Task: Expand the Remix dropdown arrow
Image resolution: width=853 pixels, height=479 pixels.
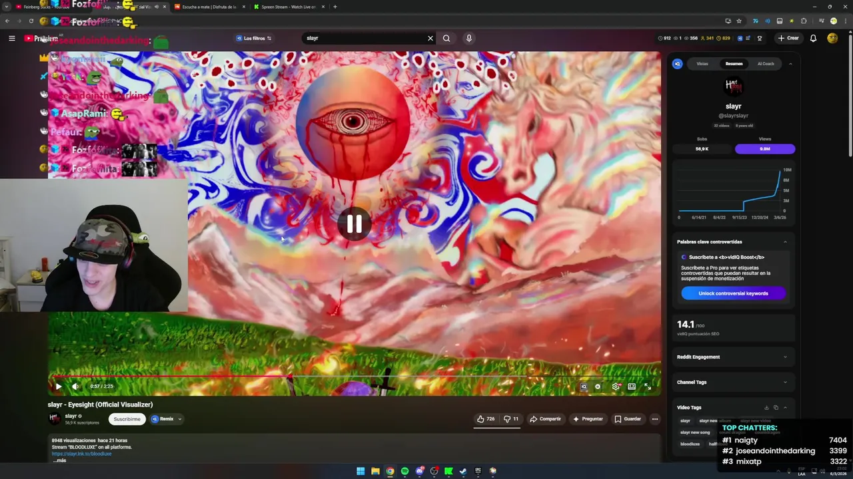Action: pyautogui.click(x=179, y=419)
